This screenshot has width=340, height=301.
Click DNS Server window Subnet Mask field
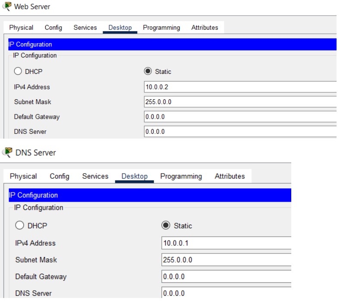tap(227, 260)
